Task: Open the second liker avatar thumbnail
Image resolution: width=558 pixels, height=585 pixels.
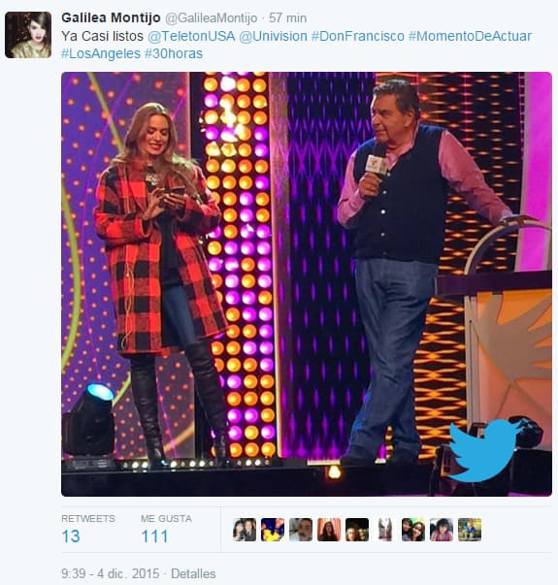Action: point(273,530)
